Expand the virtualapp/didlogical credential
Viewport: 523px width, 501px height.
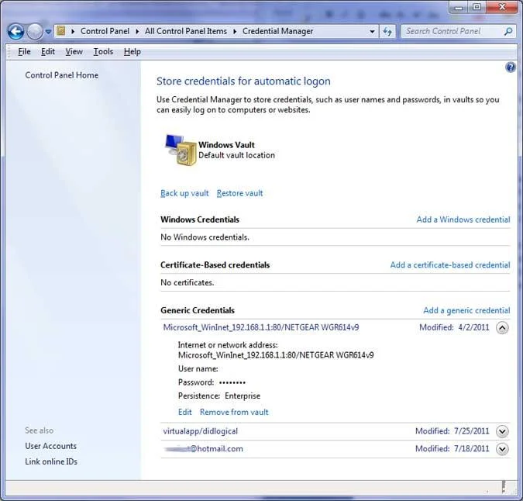click(502, 431)
